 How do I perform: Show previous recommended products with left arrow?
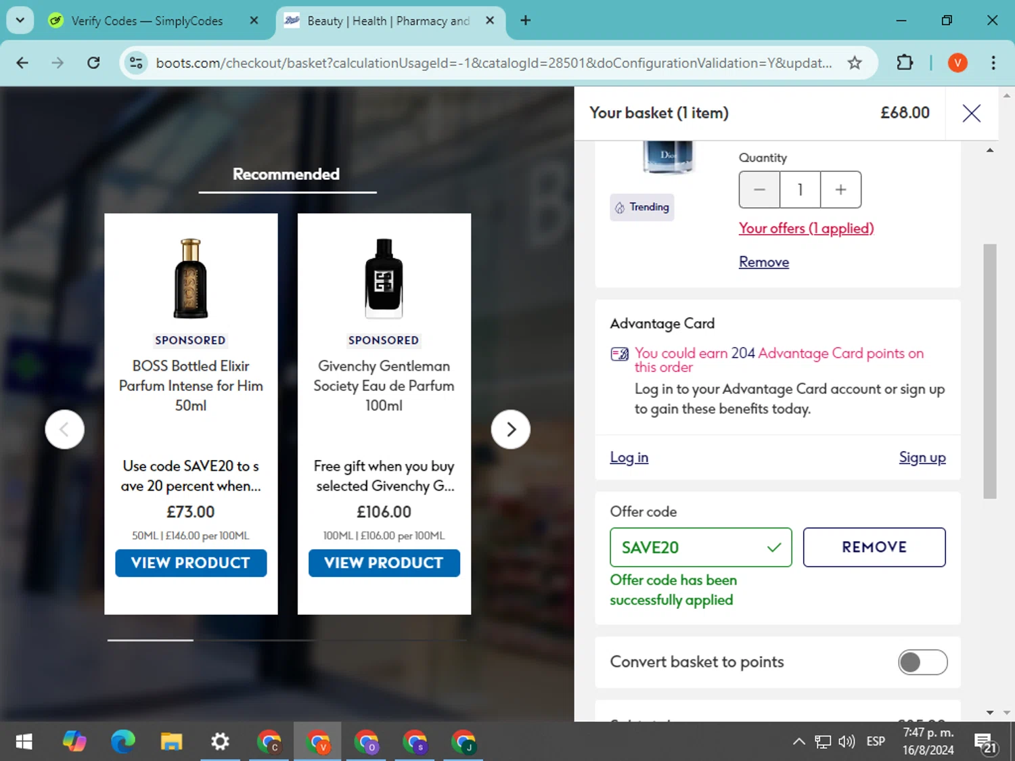click(x=64, y=430)
